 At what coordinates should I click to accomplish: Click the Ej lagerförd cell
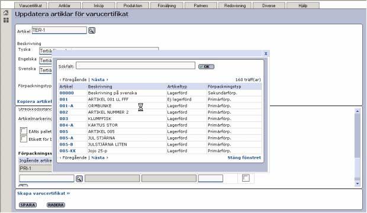[179, 99]
